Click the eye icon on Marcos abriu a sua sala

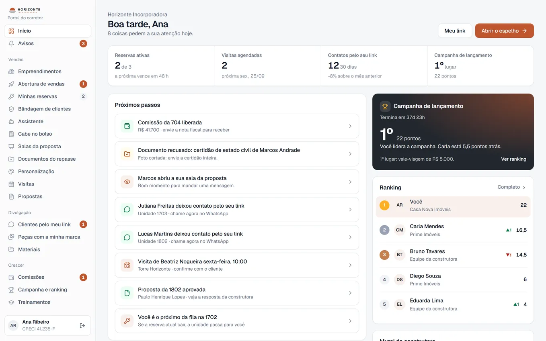pos(127,182)
